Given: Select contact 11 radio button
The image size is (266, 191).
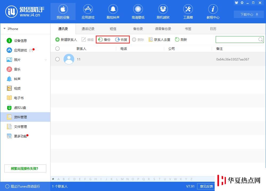Looking at the screenshot, I should pos(57,59).
